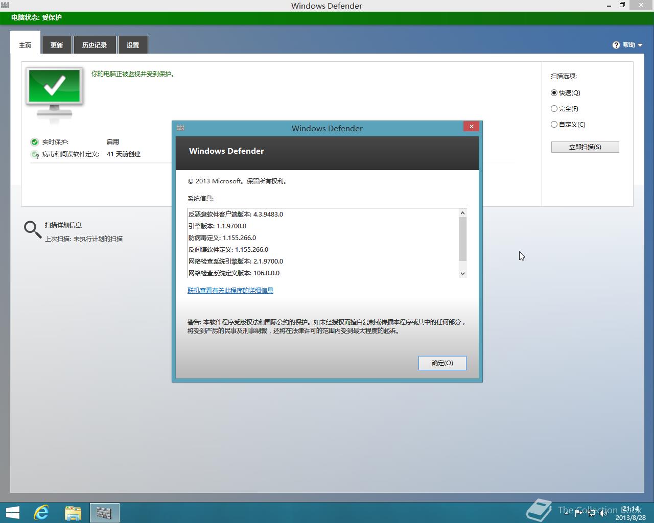Click the castle icon in the dialog title bar
The height and width of the screenshot is (523, 654).
tap(180, 127)
